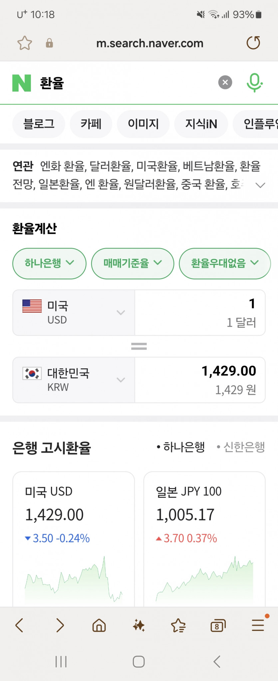The image size is (278, 681).
Task: Open the 엔화 환율 related search
Action: (x=62, y=166)
